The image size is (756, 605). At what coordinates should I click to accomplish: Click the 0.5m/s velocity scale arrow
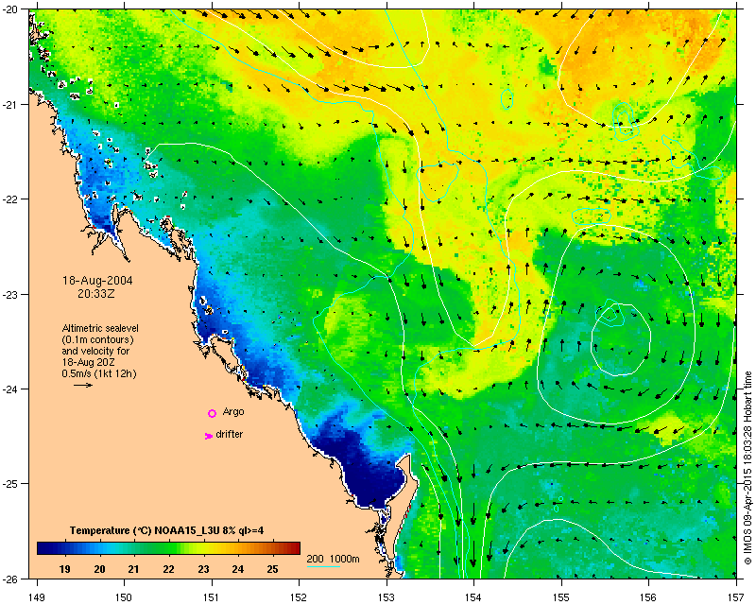pyautogui.click(x=83, y=385)
